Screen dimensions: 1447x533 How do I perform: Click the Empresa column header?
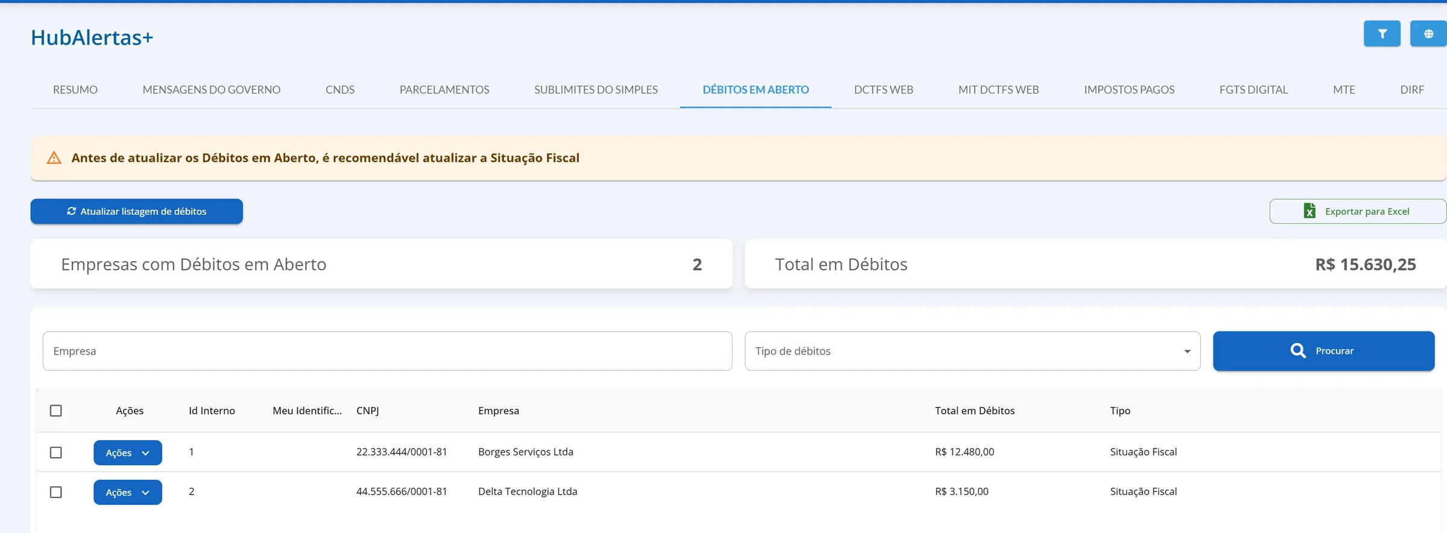(x=499, y=411)
